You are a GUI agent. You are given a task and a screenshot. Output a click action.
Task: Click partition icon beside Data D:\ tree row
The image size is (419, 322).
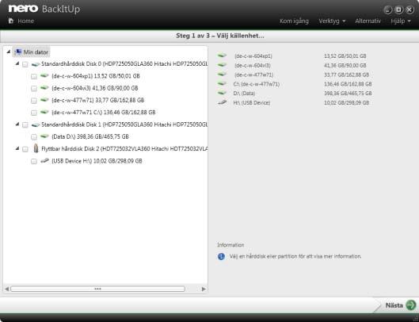(x=44, y=136)
